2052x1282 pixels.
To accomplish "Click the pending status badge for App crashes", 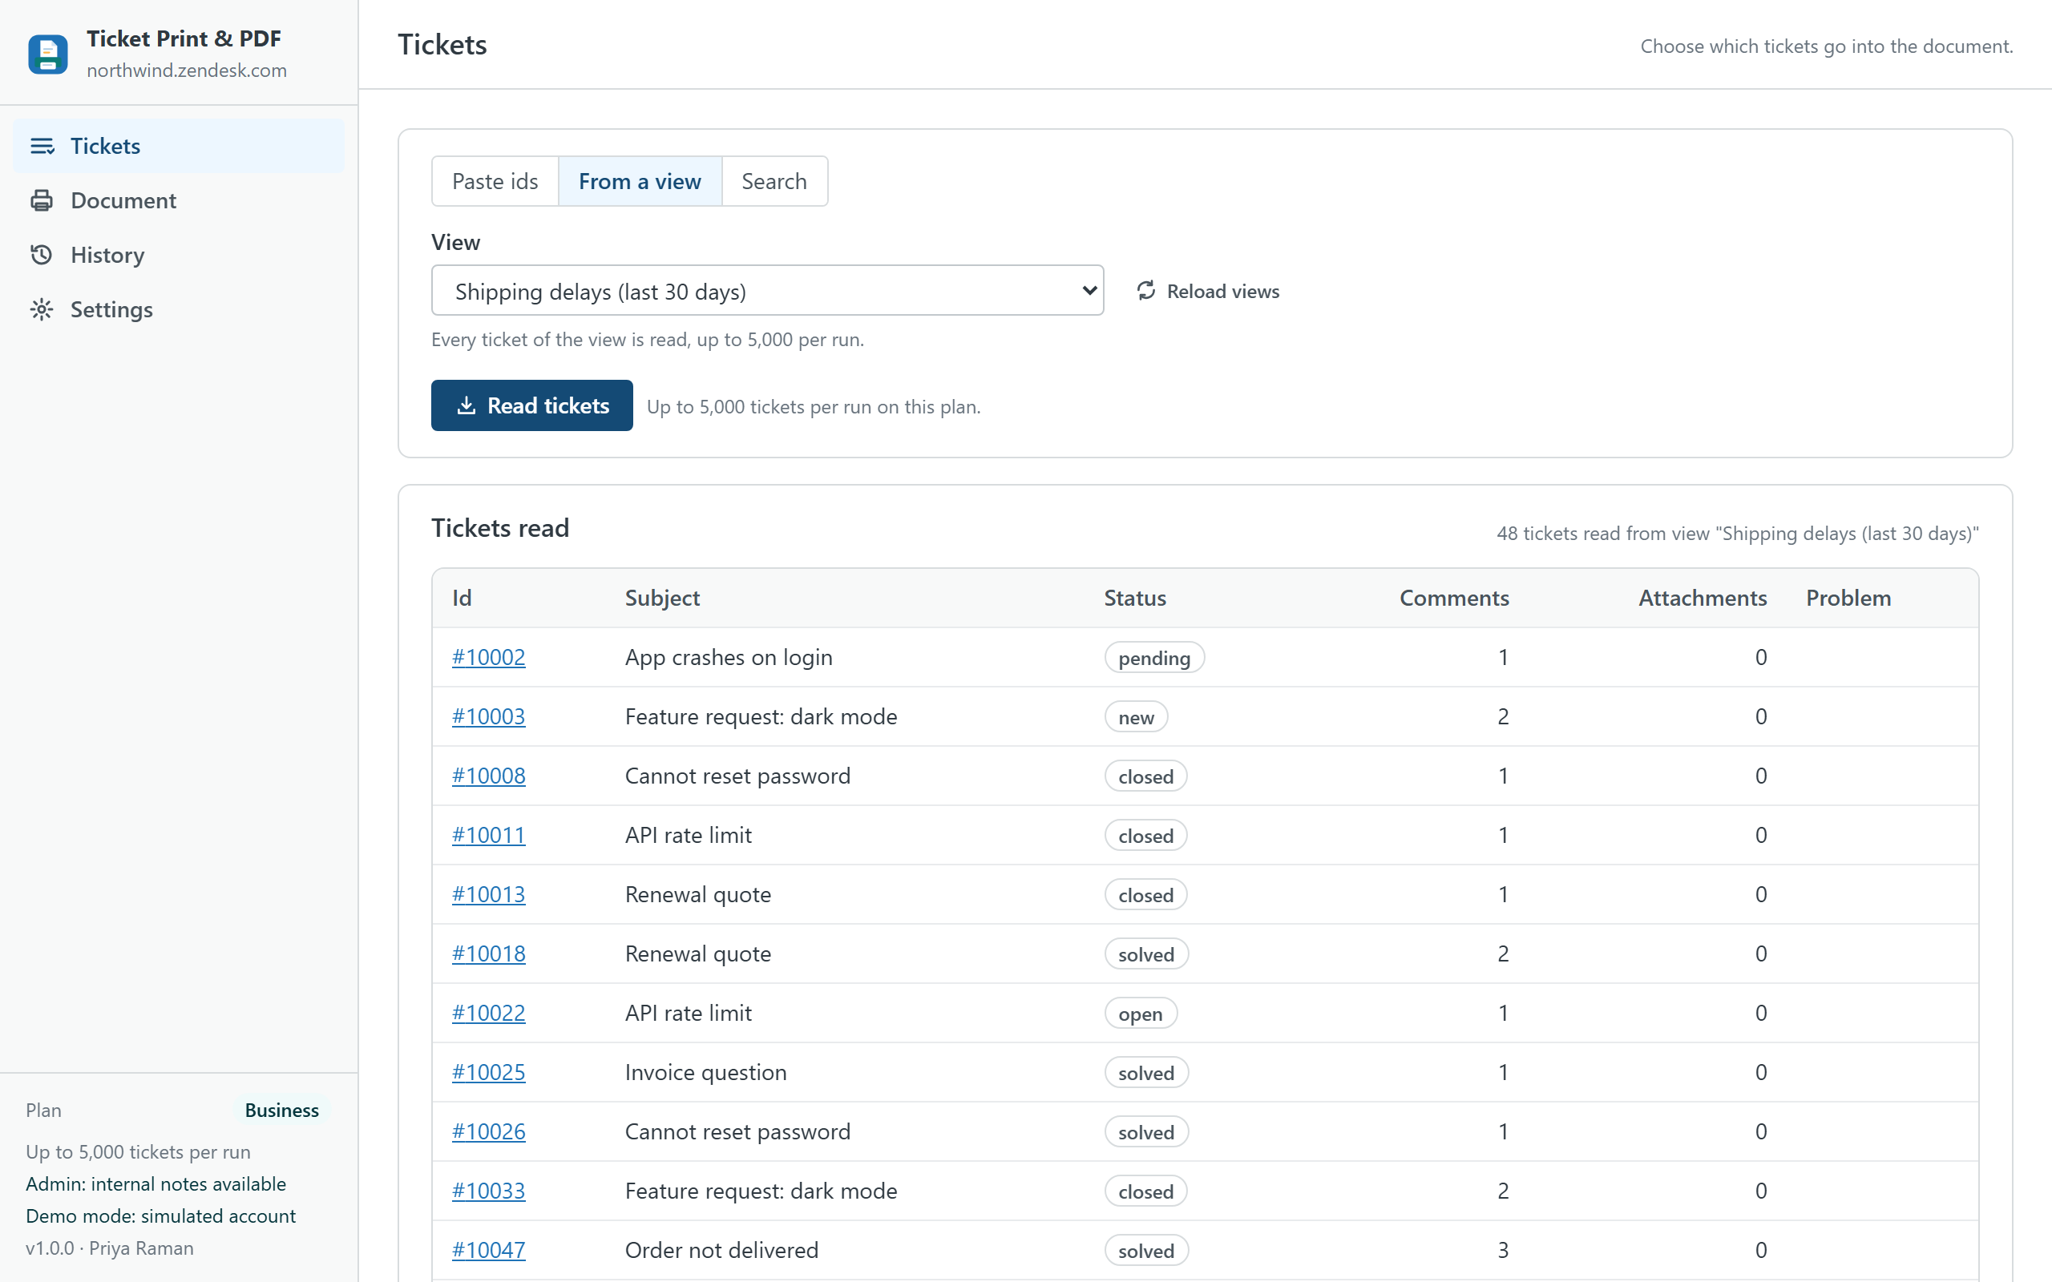I will pos(1154,657).
